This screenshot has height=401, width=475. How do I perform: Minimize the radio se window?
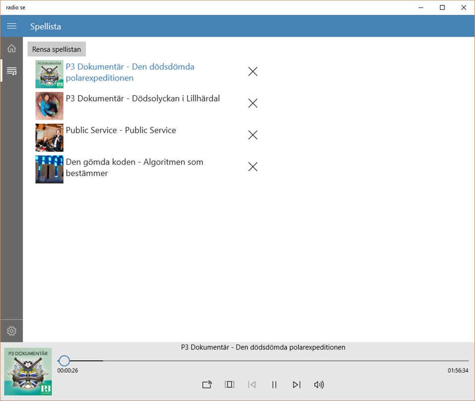click(421, 7)
